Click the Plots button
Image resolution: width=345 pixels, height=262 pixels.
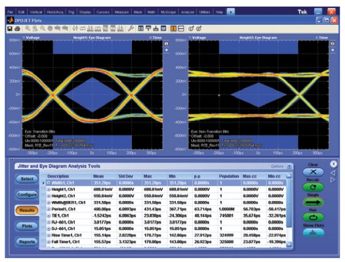27,226
